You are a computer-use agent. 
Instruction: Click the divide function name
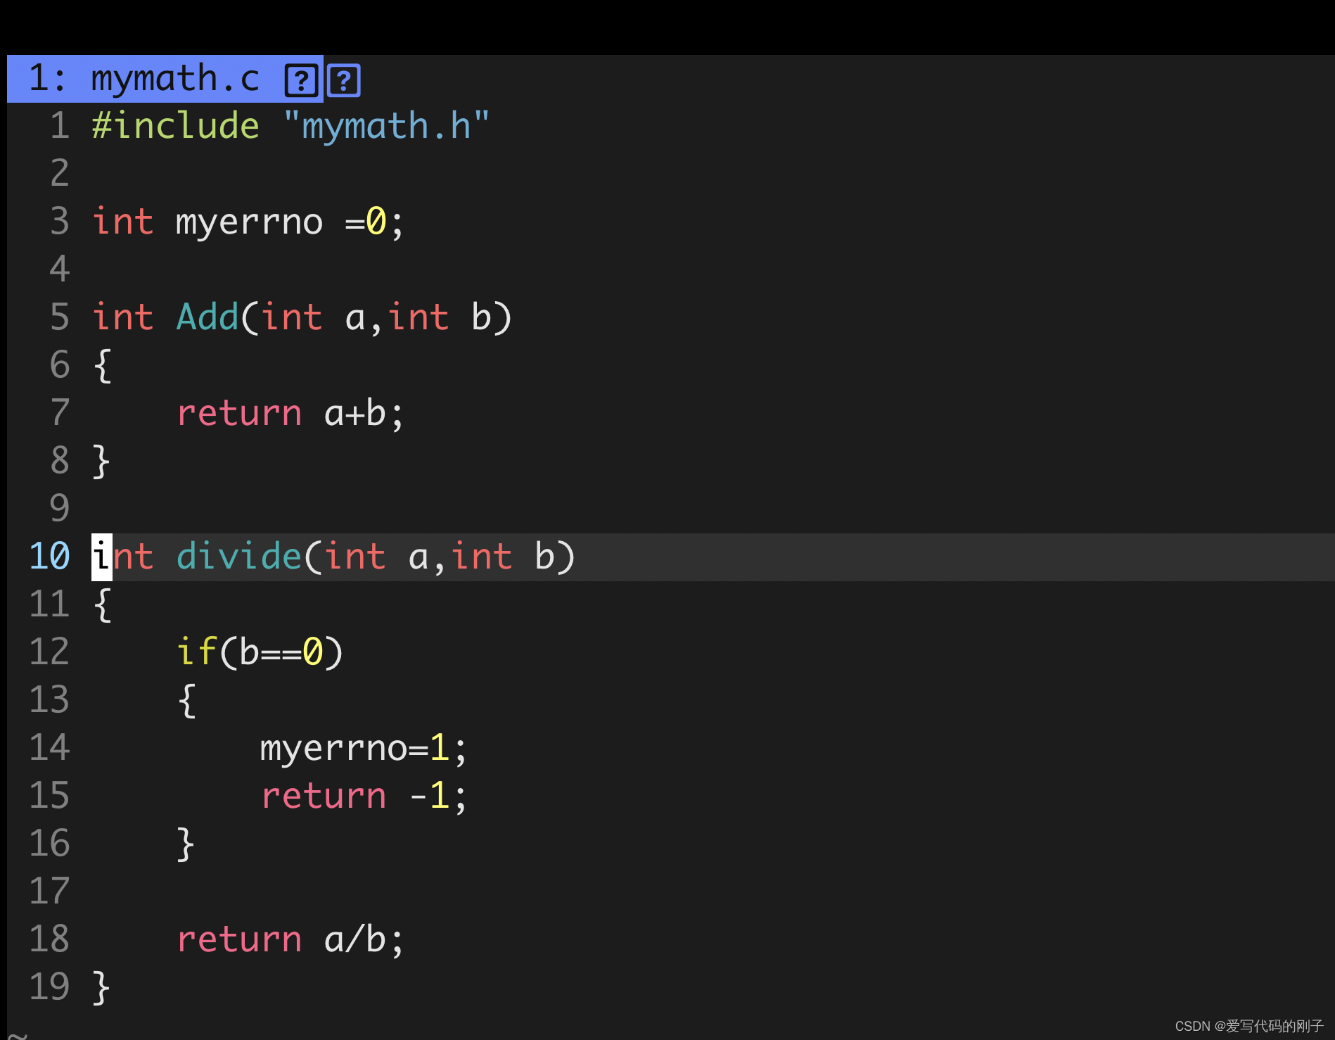pos(239,557)
